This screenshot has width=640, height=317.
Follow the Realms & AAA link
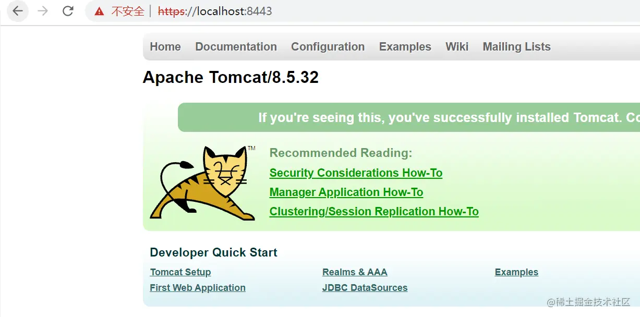pyautogui.click(x=355, y=272)
